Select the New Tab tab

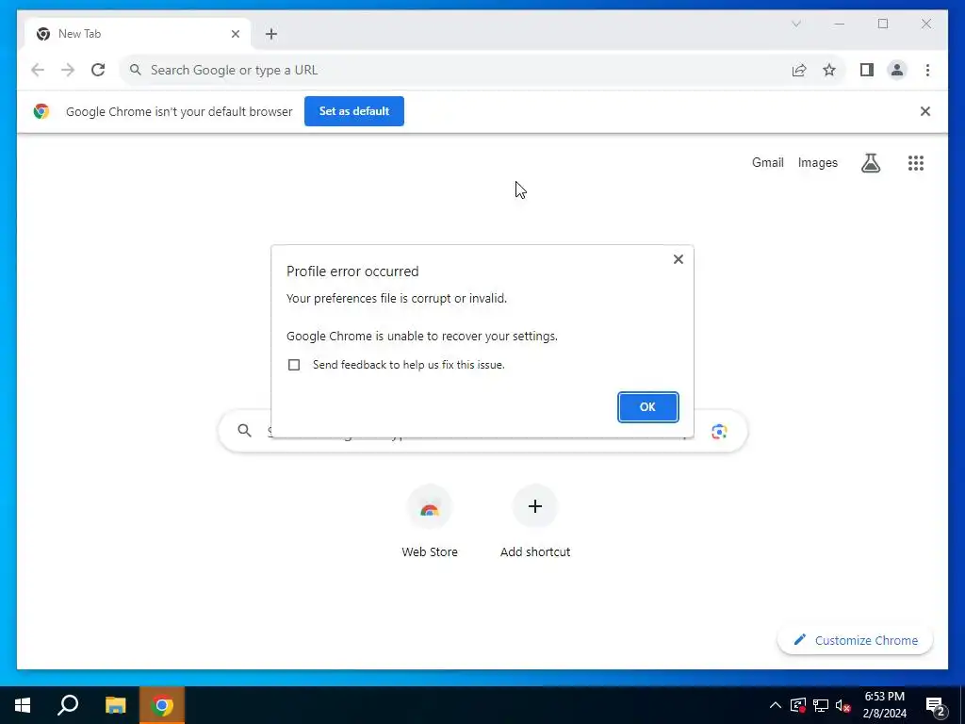pyautogui.click(x=138, y=34)
